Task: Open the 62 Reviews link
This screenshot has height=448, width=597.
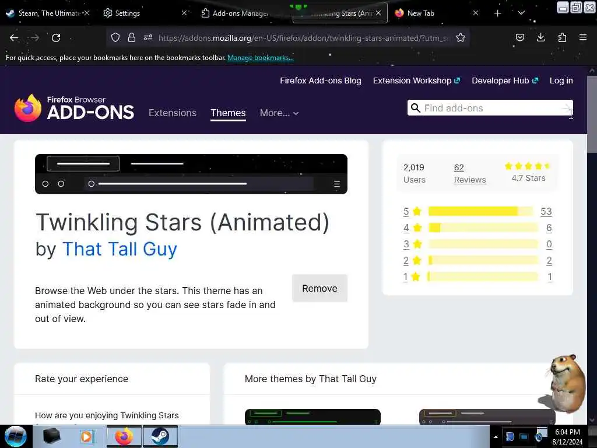Action: coord(470,174)
